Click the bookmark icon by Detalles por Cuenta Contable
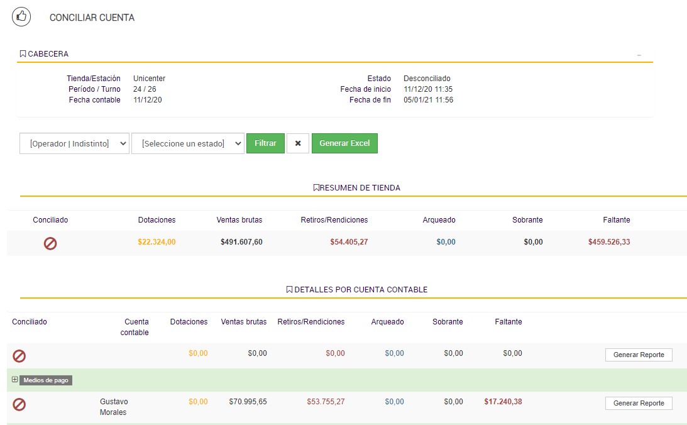 click(289, 290)
